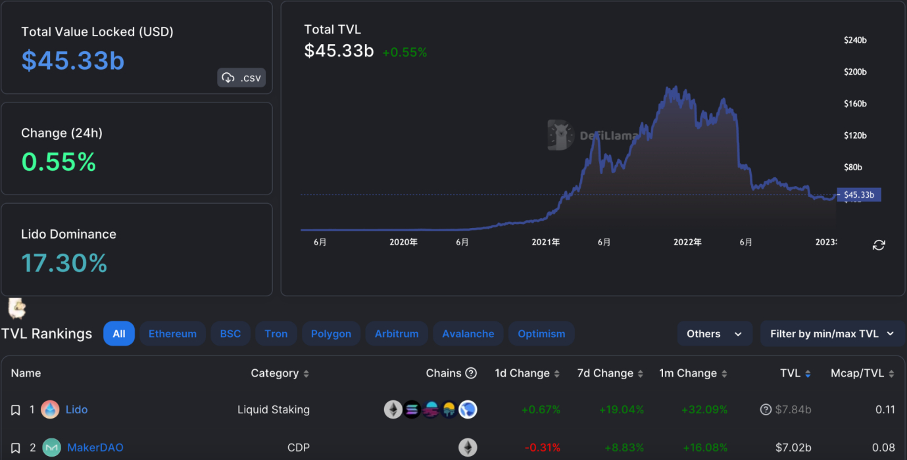Viewport: 907px width, 460px height.
Task: Click Lido's "Liquid Staking" category cell
Action: (x=274, y=409)
